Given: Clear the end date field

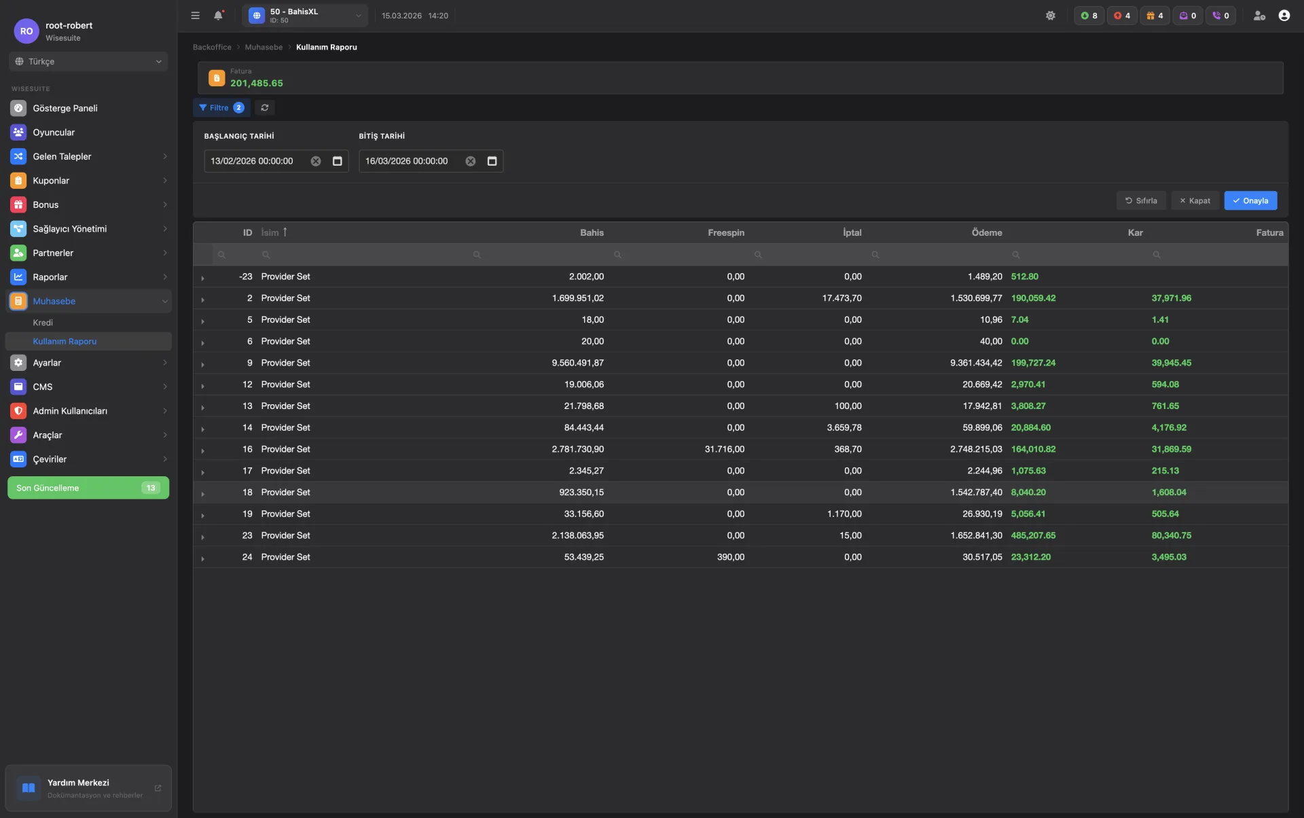Looking at the screenshot, I should tap(470, 161).
